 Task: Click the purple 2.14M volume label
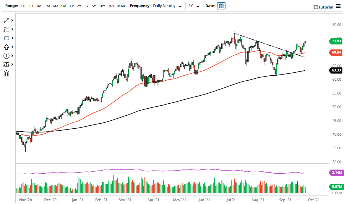(336, 173)
